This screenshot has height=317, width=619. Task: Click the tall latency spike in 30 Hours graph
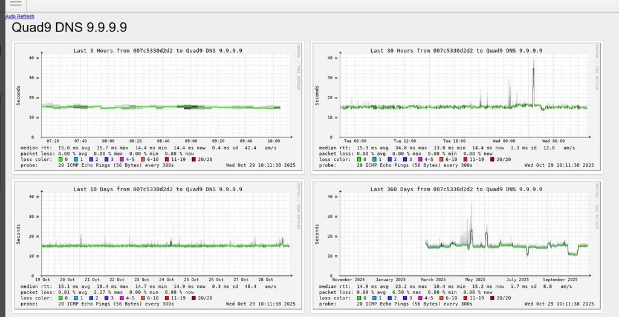(x=533, y=82)
